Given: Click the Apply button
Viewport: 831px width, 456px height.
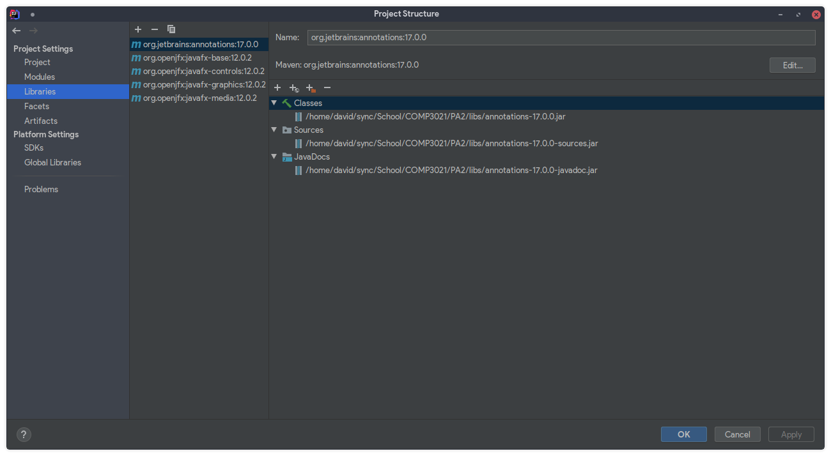Looking at the screenshot, I should (791, 434).
